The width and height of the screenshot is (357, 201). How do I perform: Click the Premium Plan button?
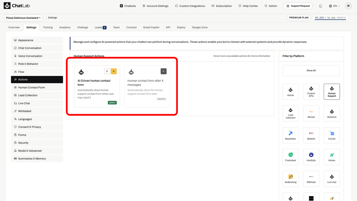pyautogui.click(x=299, y=18)
